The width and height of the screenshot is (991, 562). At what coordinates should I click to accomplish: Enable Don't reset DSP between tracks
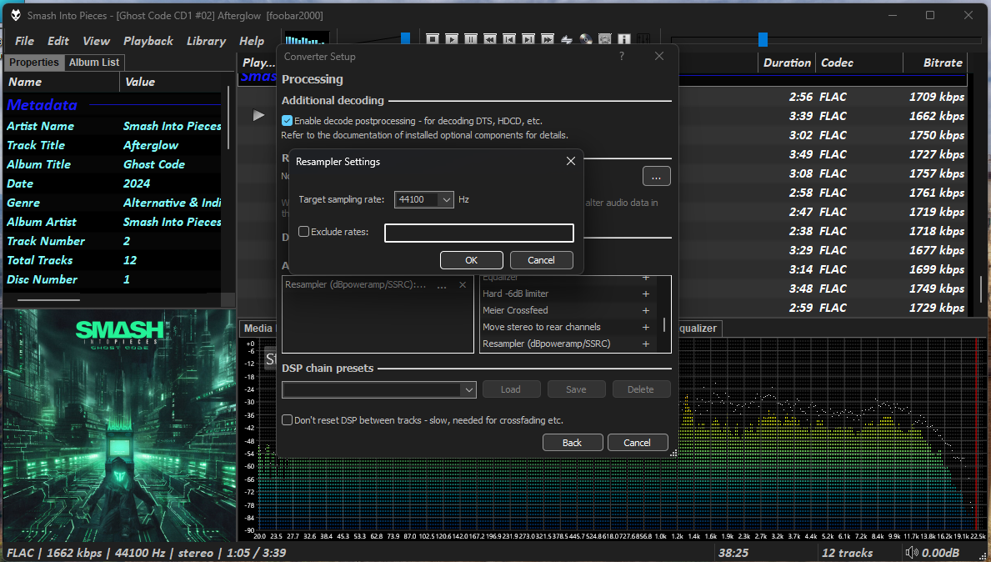tap(288, 420)
